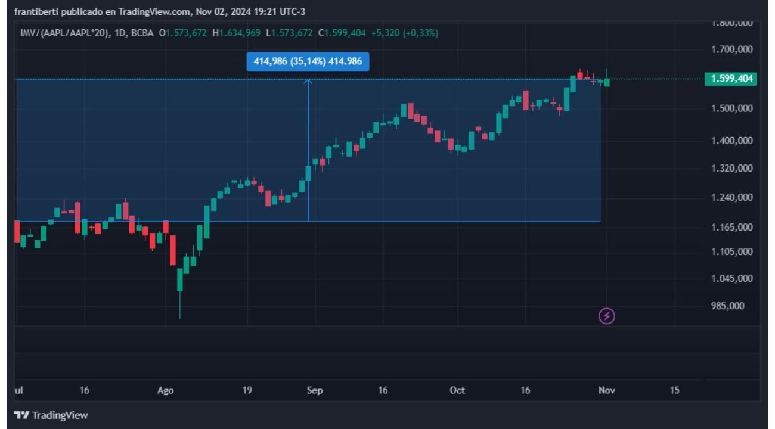The height and width of the screenshot is (429, 775).
Task: Click the purple lightning event icon
Action: 606,316
